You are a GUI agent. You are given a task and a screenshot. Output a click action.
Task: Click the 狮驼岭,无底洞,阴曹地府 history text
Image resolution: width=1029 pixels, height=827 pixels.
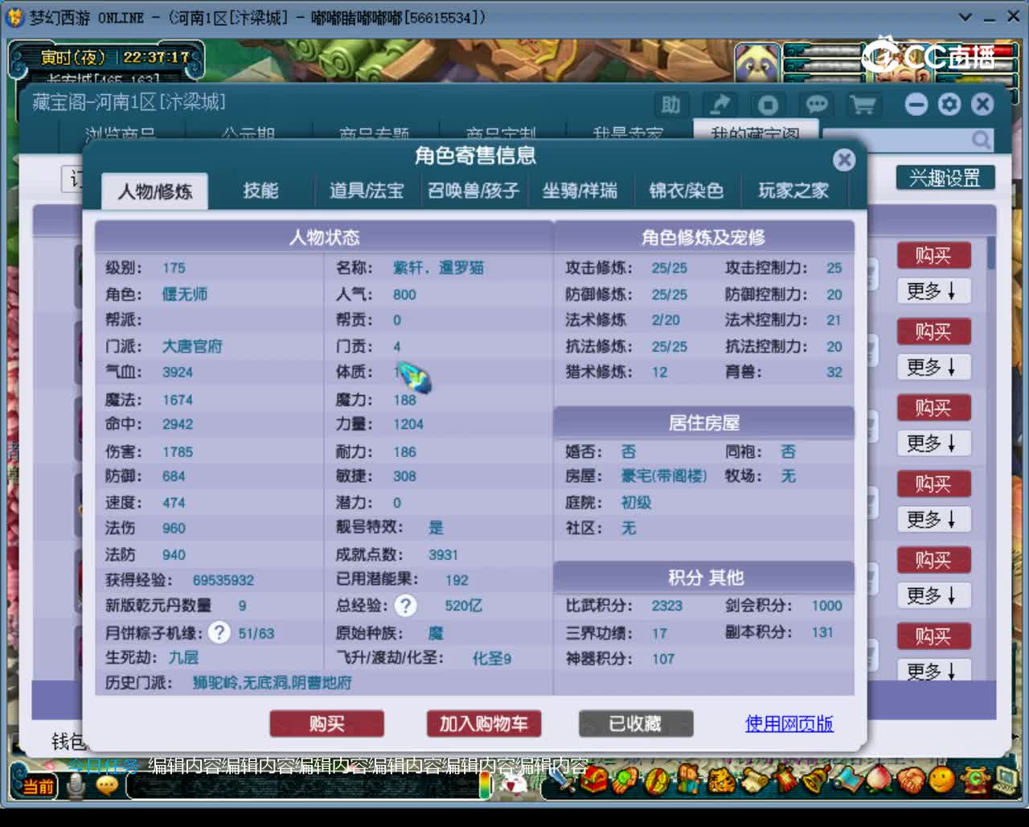273,683
